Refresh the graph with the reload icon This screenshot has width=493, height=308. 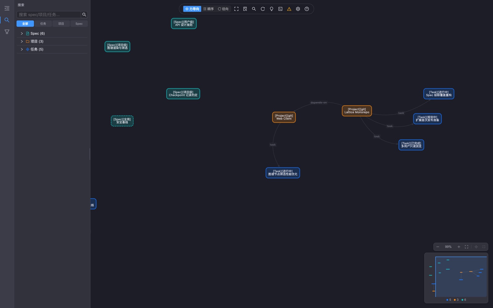263,9
